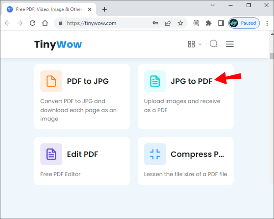
Task: Minimize the browser window
Action: click(x=230, y=5)
